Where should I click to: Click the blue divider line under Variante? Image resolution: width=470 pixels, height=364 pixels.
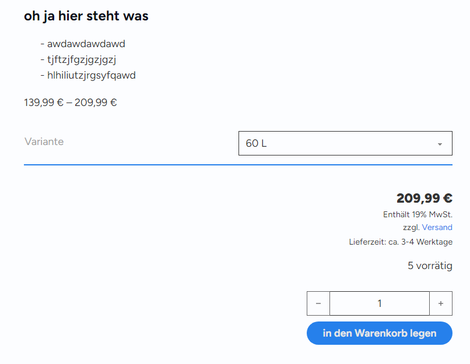pyautogui.click(x=238, y=165)
